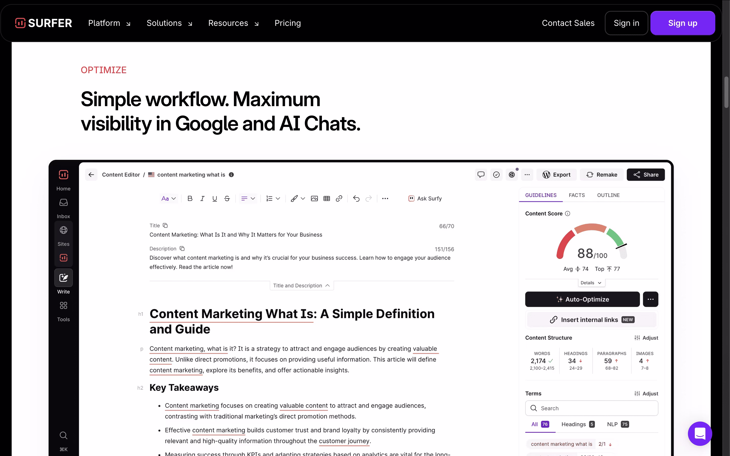Open the Platform dropdown menu
The width and height of the screenshot is (730, 456).
(x=109, y=23)
